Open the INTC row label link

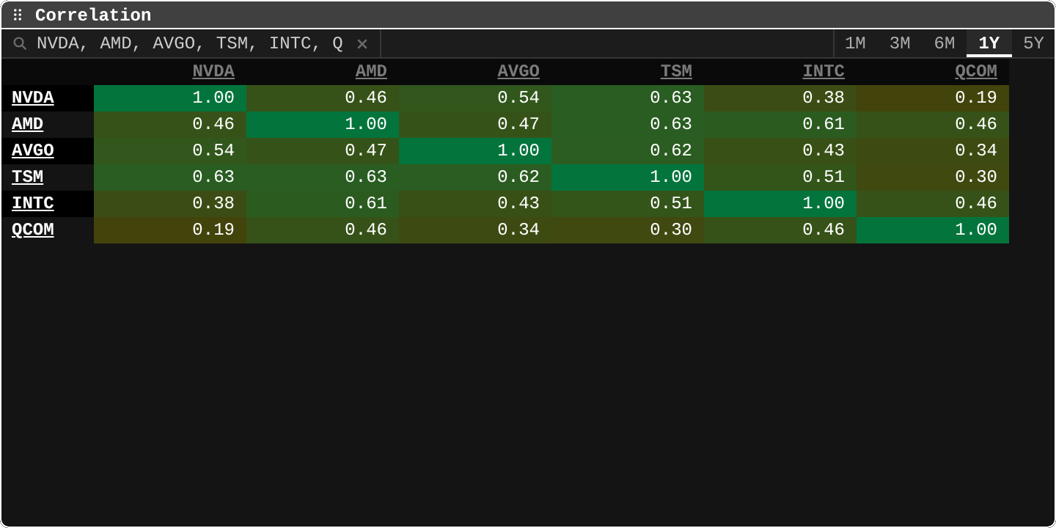pos(33,203)
